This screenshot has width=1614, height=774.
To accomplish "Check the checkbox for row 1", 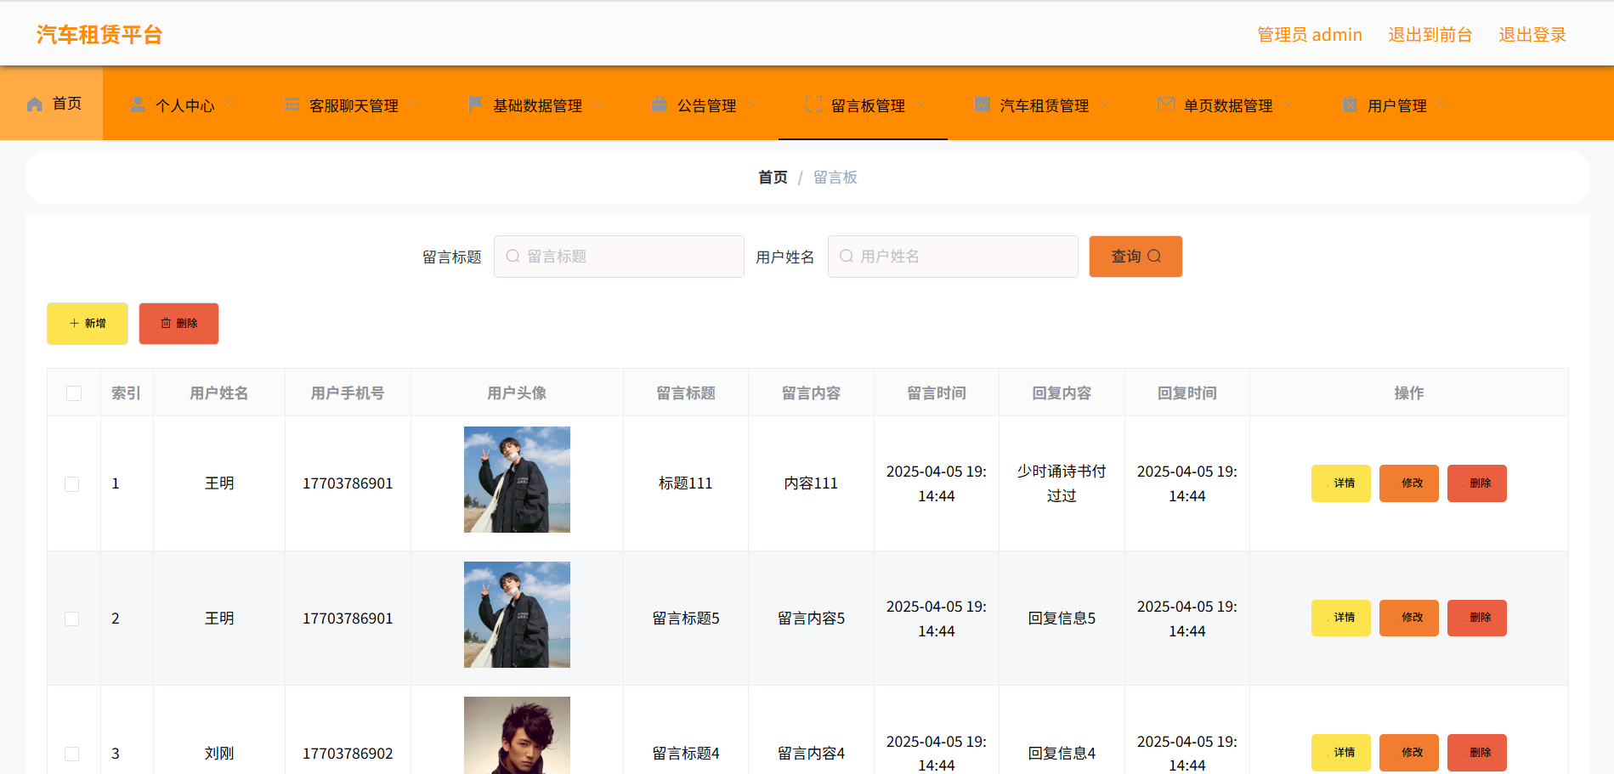I will coord(72,484).
